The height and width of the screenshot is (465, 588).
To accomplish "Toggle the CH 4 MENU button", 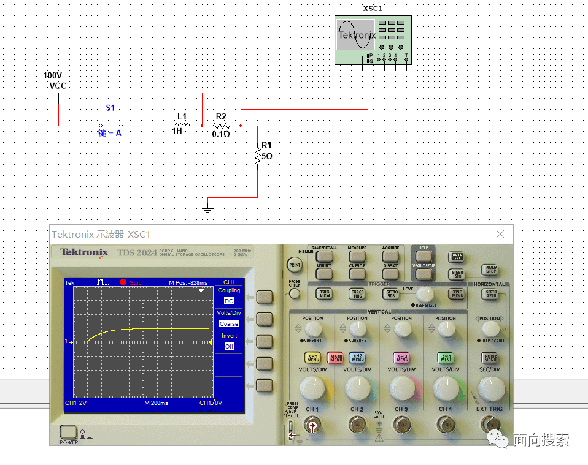I will 446,358.
